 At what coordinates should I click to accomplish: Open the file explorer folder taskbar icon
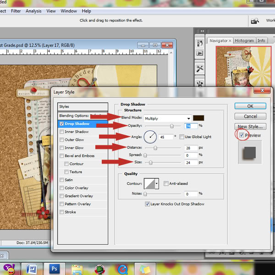click(x=77, y=270)
